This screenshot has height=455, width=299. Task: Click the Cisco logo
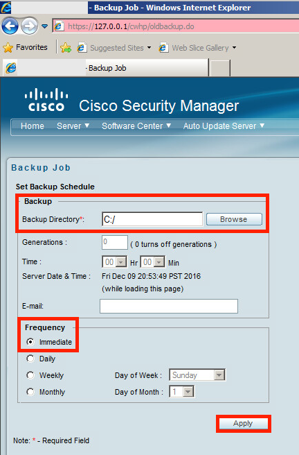click(x=46, y=100)
